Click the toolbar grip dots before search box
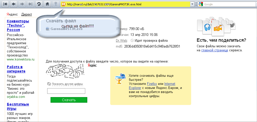 196,4
